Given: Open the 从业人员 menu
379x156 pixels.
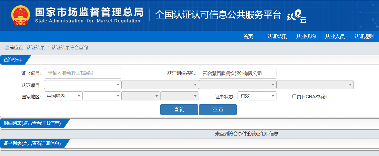Looking at the screenshot, I should click(x=335, y=37).
